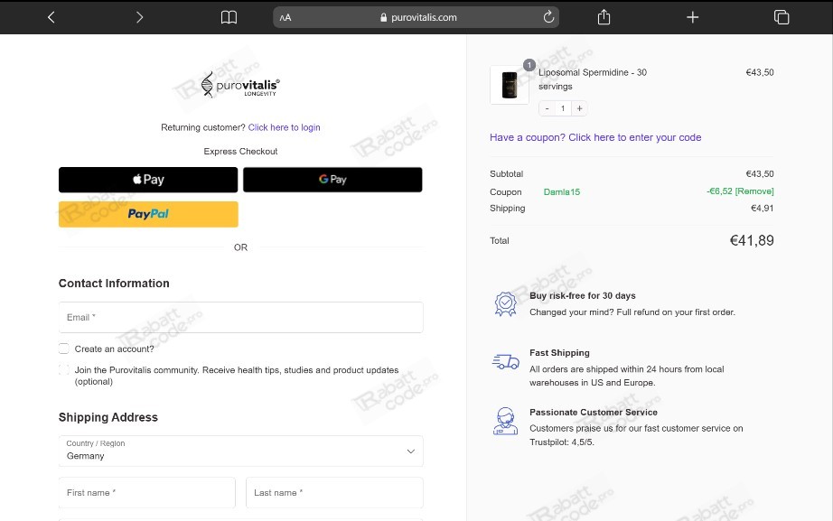Screen dimensions: 833x521
Task: Click the Subtotal value €43,50
Action: (x=760, y=173)
